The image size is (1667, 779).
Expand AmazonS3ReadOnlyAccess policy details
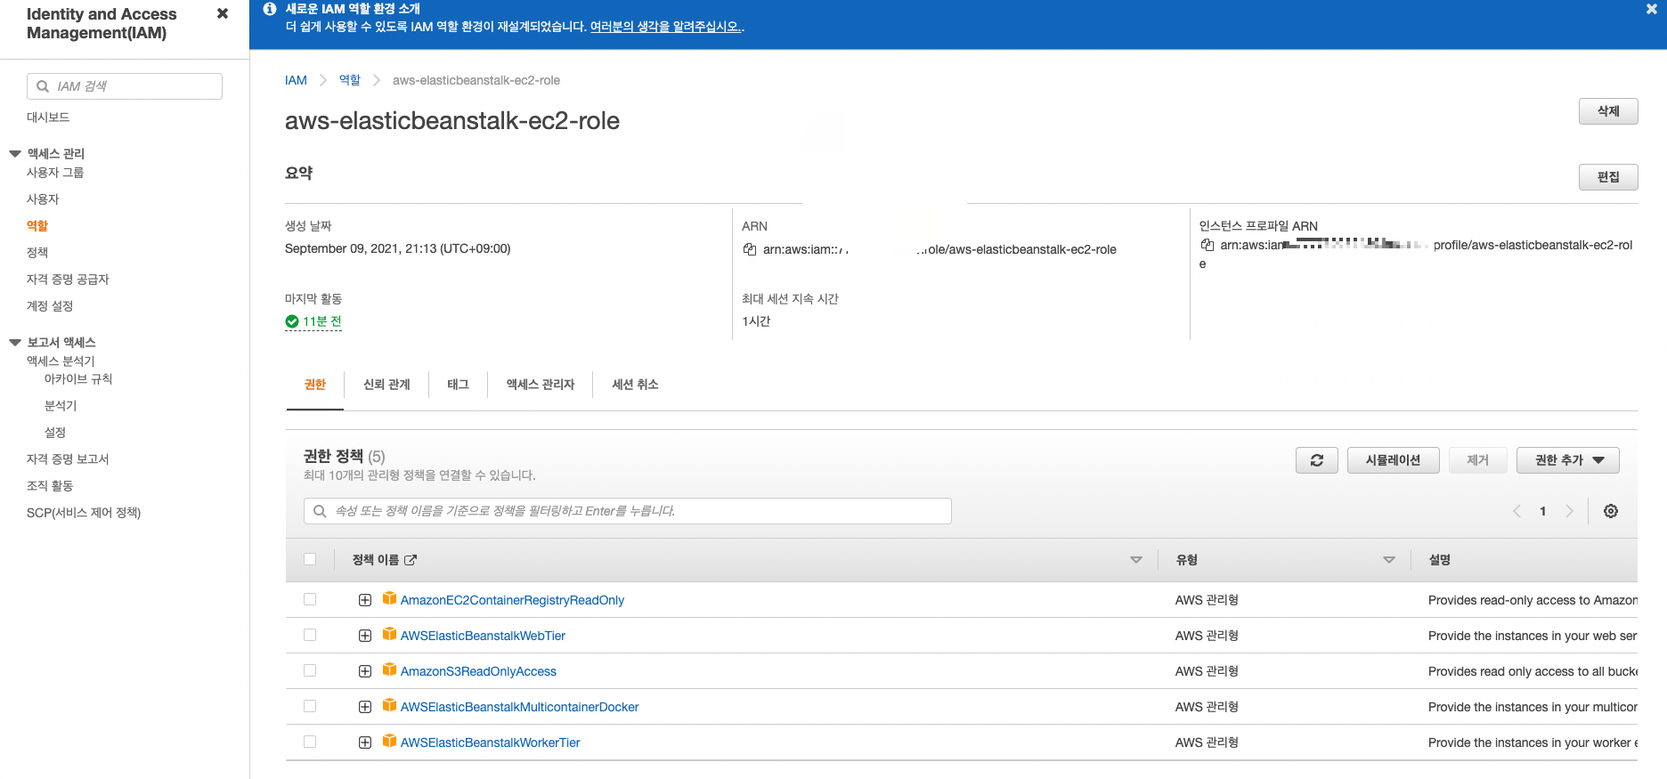pos(365,671)
